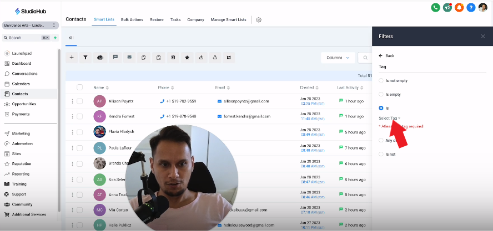Click the megaphone announcements icon
Image resolution: width=493 pixels, height=231 pixels.
pos(447,8)
